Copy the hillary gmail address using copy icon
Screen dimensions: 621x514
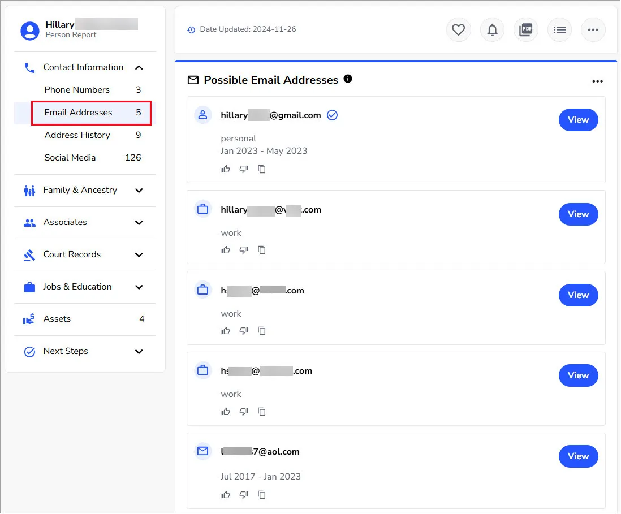click(262, 169)
